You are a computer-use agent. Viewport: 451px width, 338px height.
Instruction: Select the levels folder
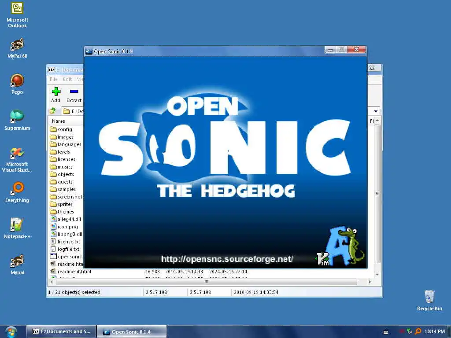tap(60, 152)
